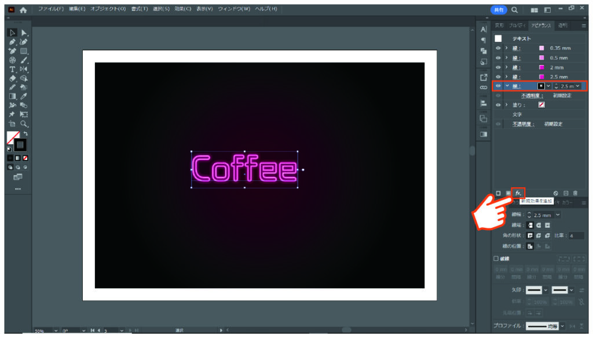Image resolution: width=593 pixels, height=338 pixels.
Task: Select the Direct Selection tool
Action: (x=24, y=33)
